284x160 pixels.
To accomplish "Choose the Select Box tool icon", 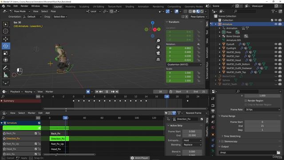I will click(6, 24).
